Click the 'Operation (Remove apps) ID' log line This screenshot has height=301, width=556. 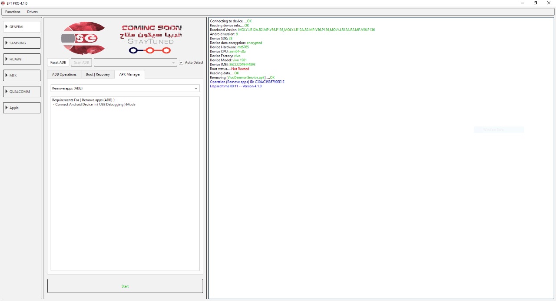click(x=247, y=82)
